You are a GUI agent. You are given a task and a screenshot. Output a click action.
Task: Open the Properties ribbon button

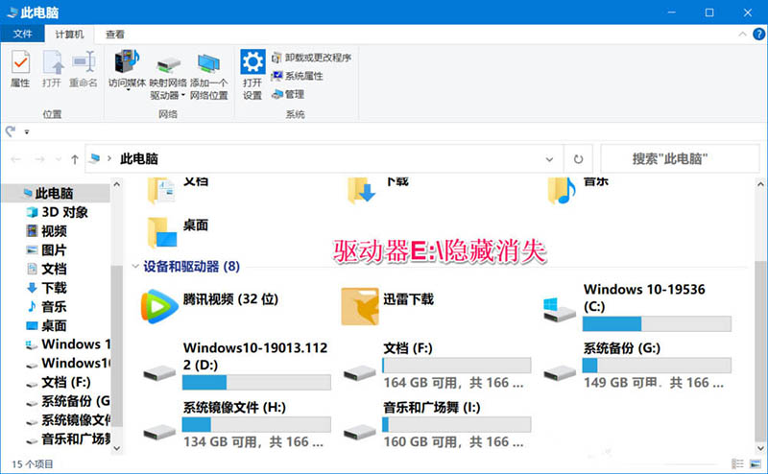pos(20,69)
